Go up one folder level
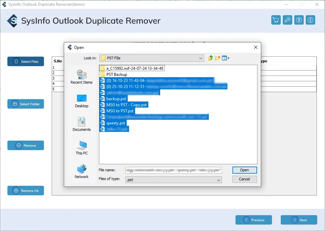 pos(210,58)
